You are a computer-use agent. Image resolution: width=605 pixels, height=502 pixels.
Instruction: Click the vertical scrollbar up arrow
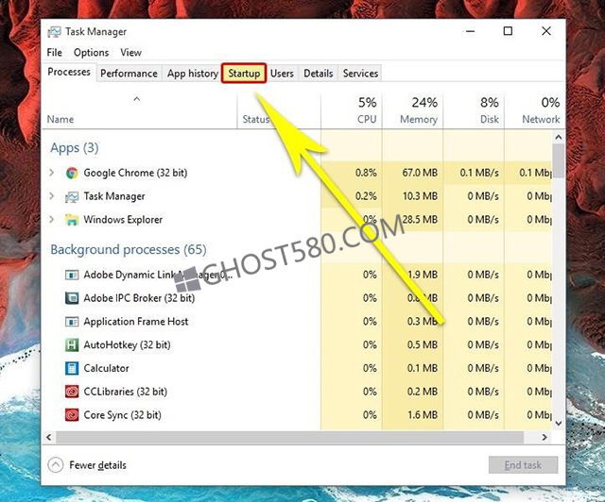[x=559, y=137]
